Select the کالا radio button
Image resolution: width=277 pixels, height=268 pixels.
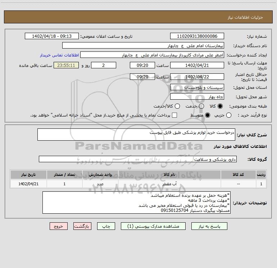(220, 106)
